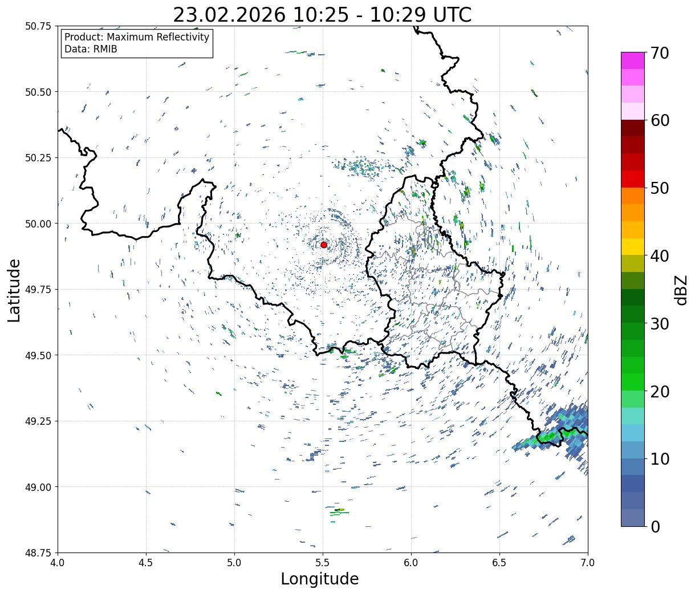The width and height of the screenshot is (695, 593).
Task: Click latitude tick label '50.75'
Action: click(38, 26)
